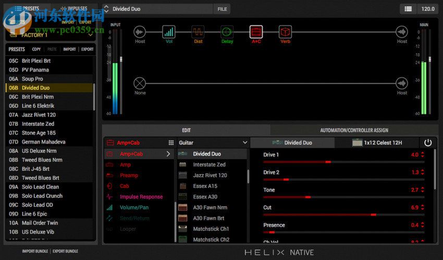The height and width of the screenshot is (260, 443).
Task: Click the empty None input block
Action: coord(139,84)
